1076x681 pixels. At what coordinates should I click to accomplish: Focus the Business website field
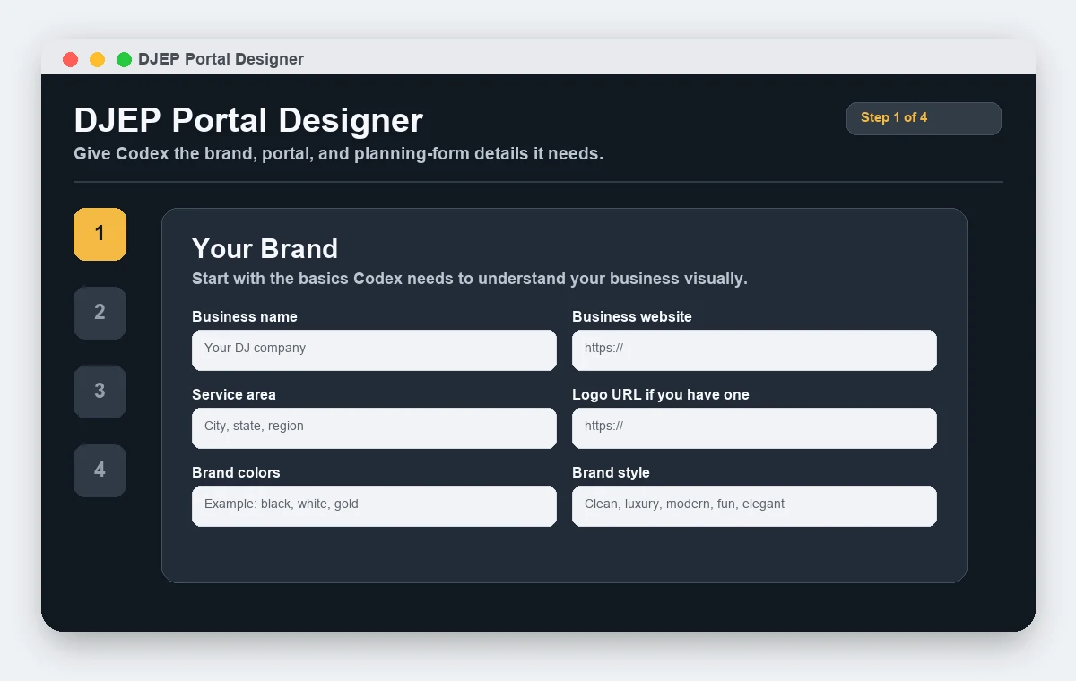click(754, 349)
